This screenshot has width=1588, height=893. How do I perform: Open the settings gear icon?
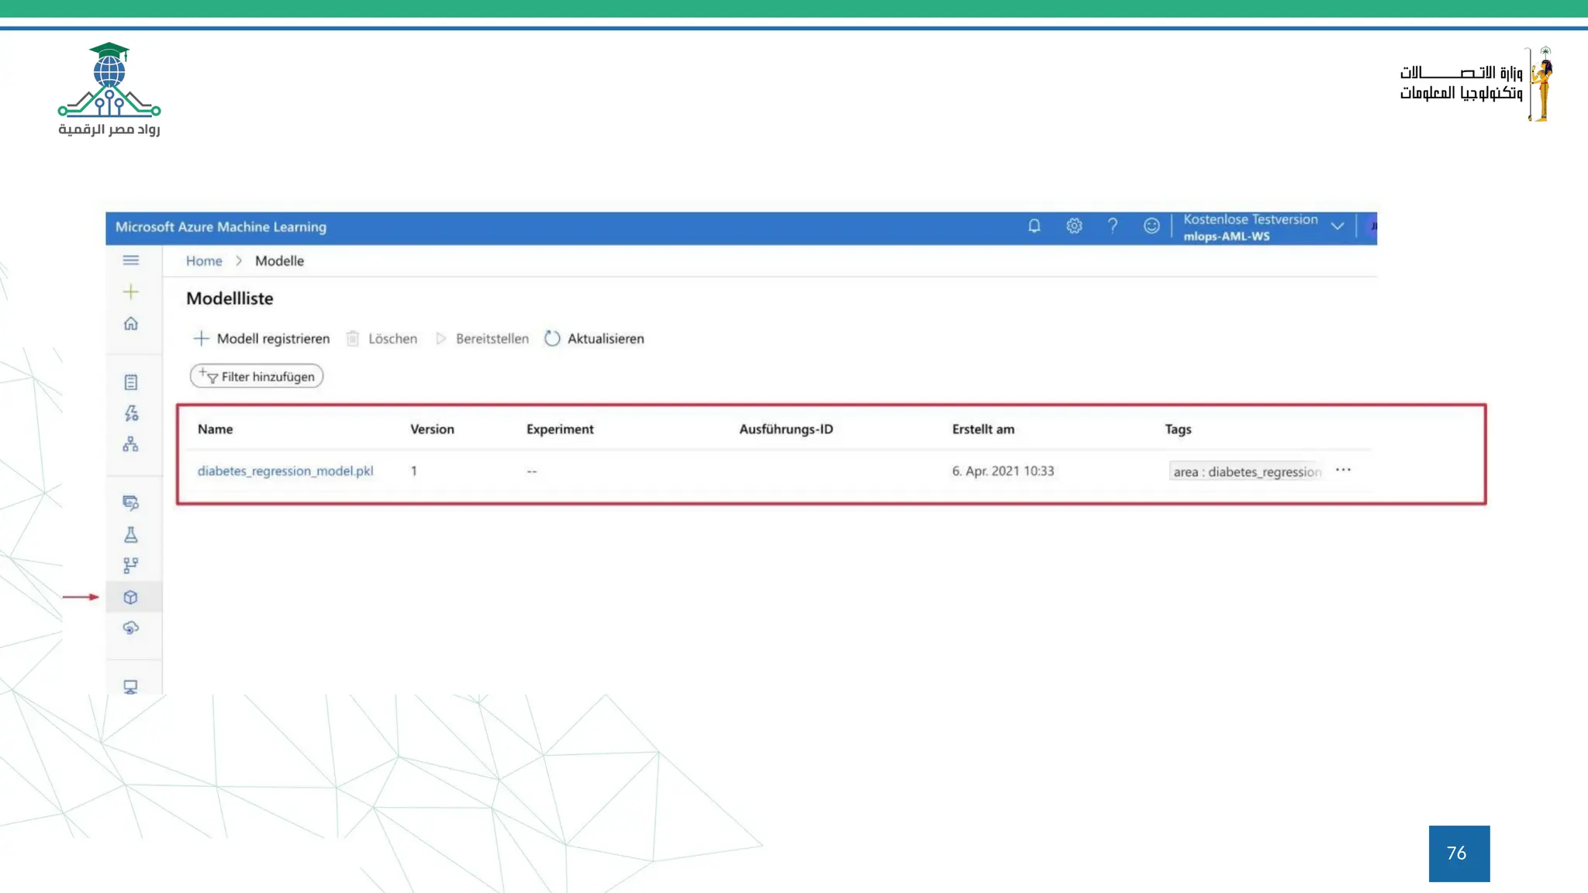[1074, 226]
